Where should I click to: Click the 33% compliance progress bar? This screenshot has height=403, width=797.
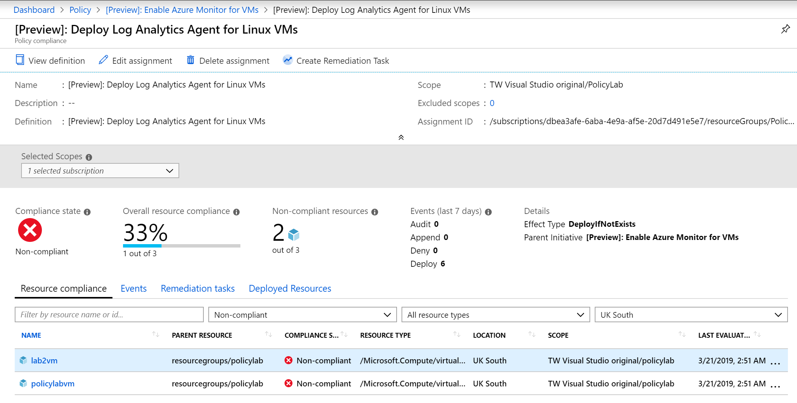pyautogui.click(x=181, y=246)
